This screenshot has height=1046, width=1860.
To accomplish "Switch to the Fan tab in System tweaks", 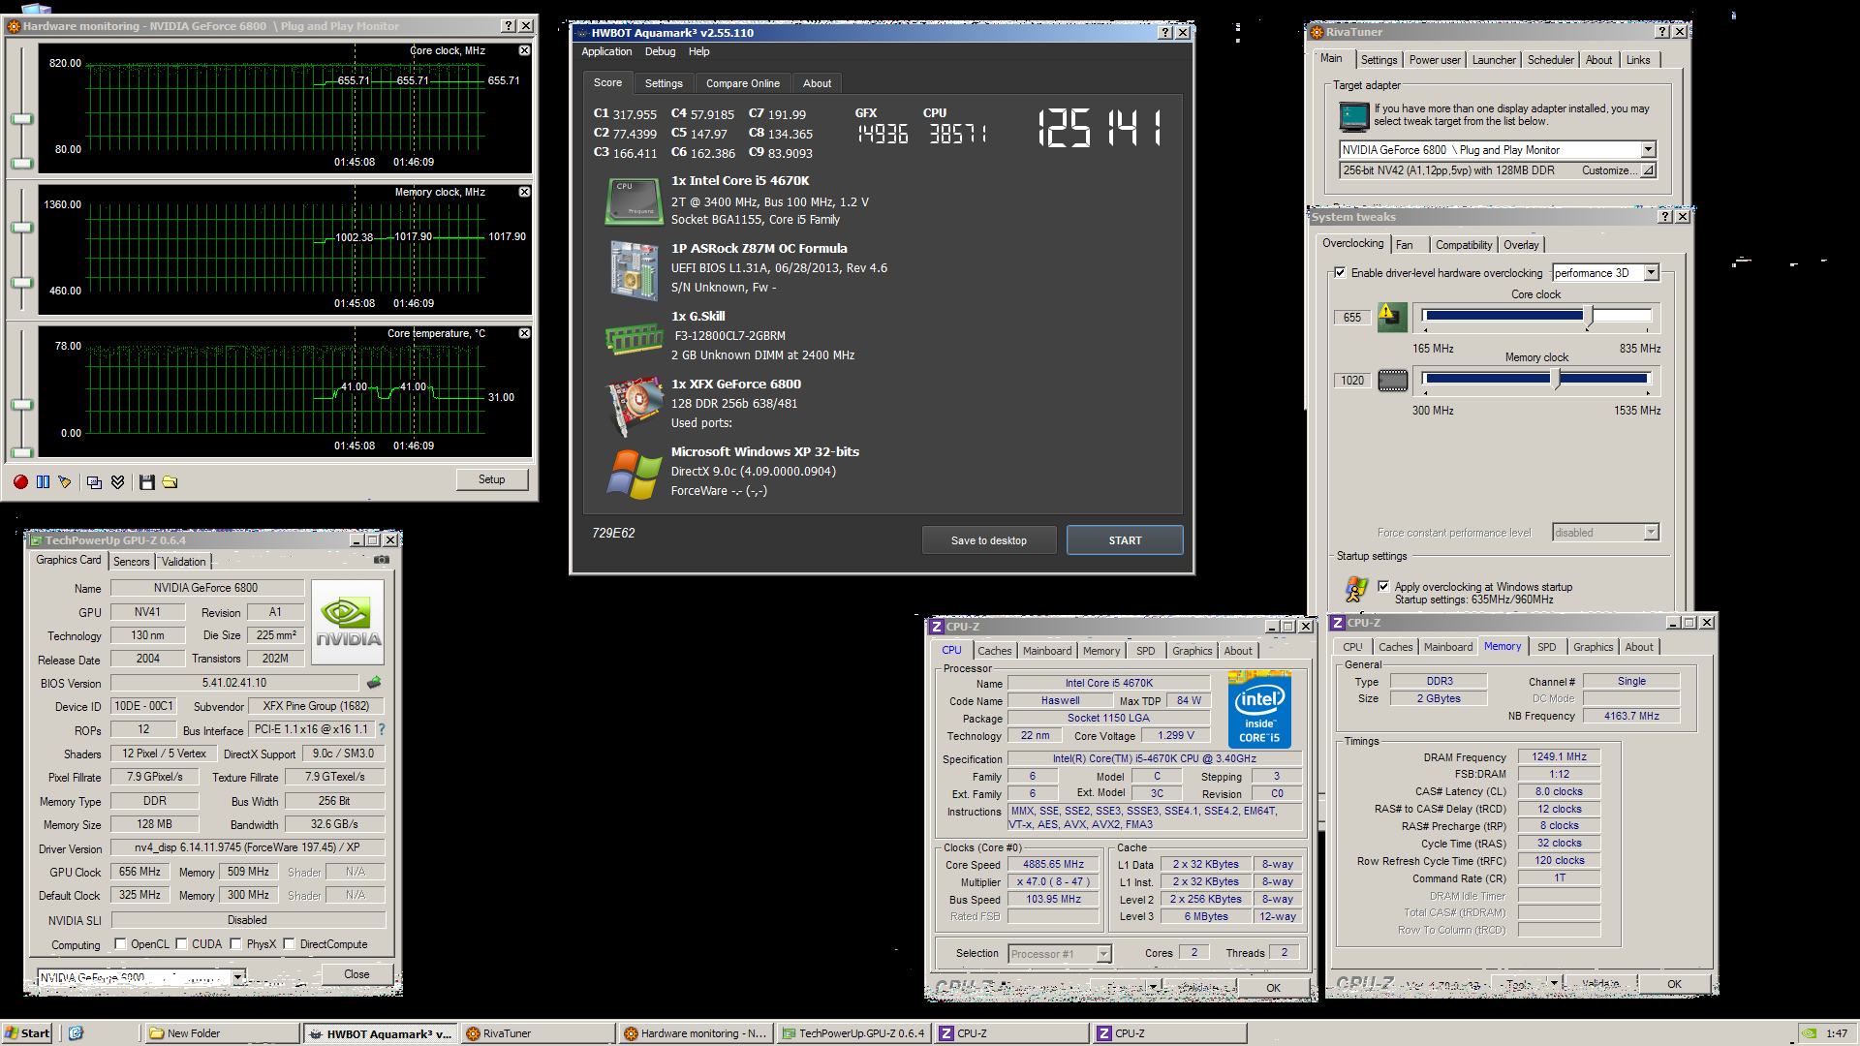I will 1404,245.
